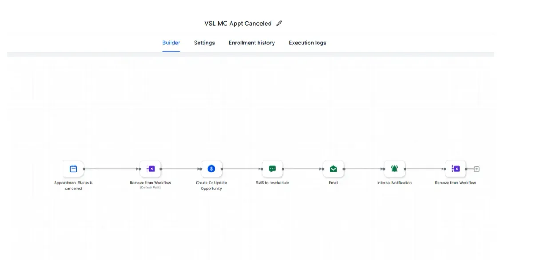
Task: Click the '(Default Path)' label
Action: coord(150,188)
